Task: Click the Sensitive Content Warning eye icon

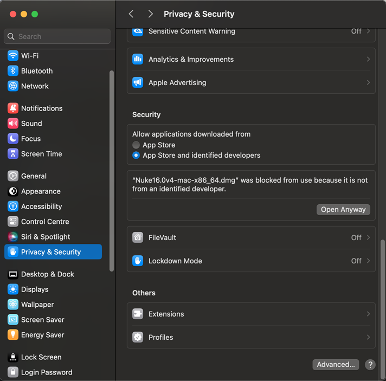Action: click(138, 32)
